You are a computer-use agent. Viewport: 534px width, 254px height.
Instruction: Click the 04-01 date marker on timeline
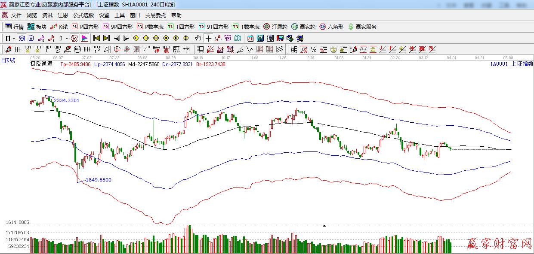[451, 57]
